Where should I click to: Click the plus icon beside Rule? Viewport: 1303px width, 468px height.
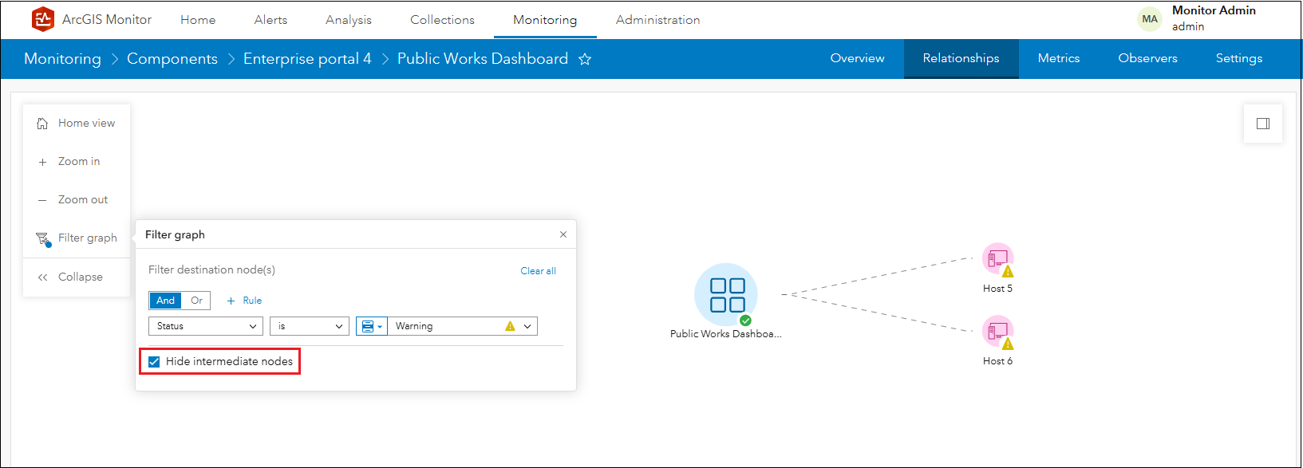(x=231, y=301)
